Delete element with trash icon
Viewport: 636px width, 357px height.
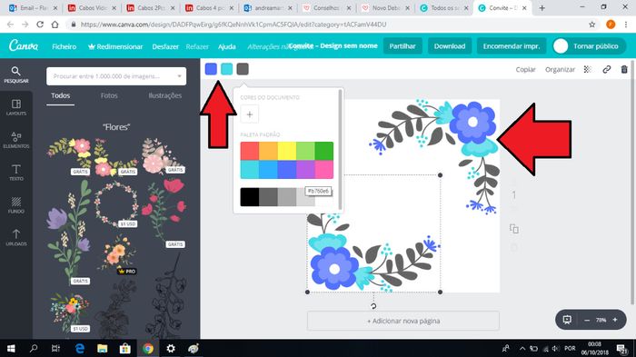(x=624, y=69)
